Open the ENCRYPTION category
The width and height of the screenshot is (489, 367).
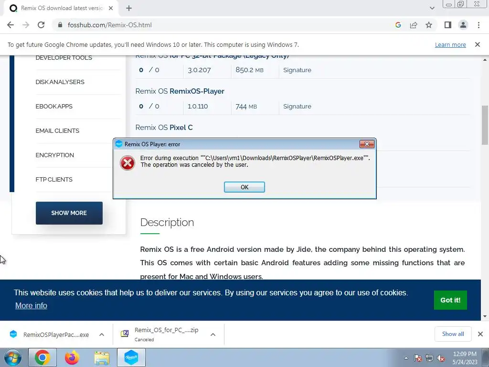[x=54, y=155]
